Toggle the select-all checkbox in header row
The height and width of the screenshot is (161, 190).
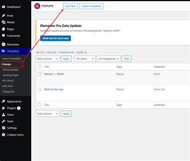pos(39,66)
